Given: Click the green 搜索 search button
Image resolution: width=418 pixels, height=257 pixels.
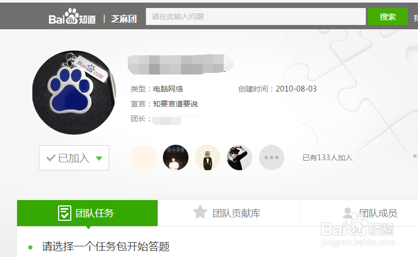Looking at the screenshot, I should click(x=388, y=16).
